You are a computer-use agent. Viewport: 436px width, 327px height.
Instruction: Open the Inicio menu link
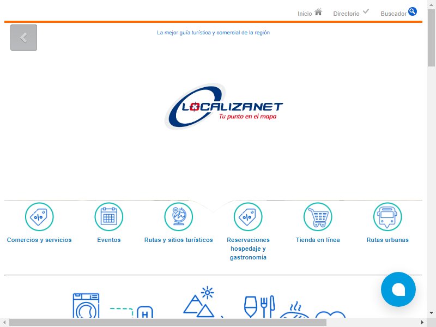click(x=305, y=14)
